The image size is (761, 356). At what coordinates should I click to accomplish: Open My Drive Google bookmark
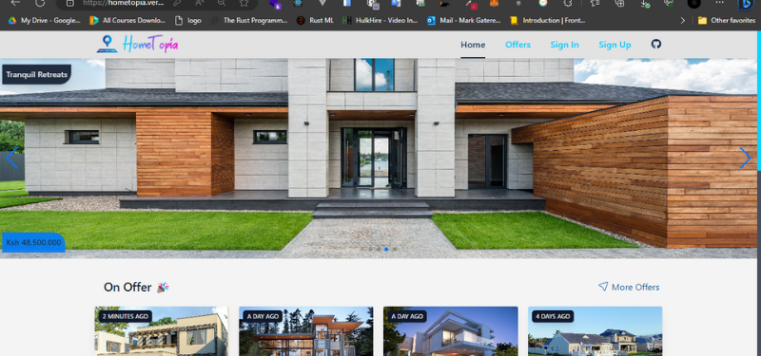click(44, 20)
